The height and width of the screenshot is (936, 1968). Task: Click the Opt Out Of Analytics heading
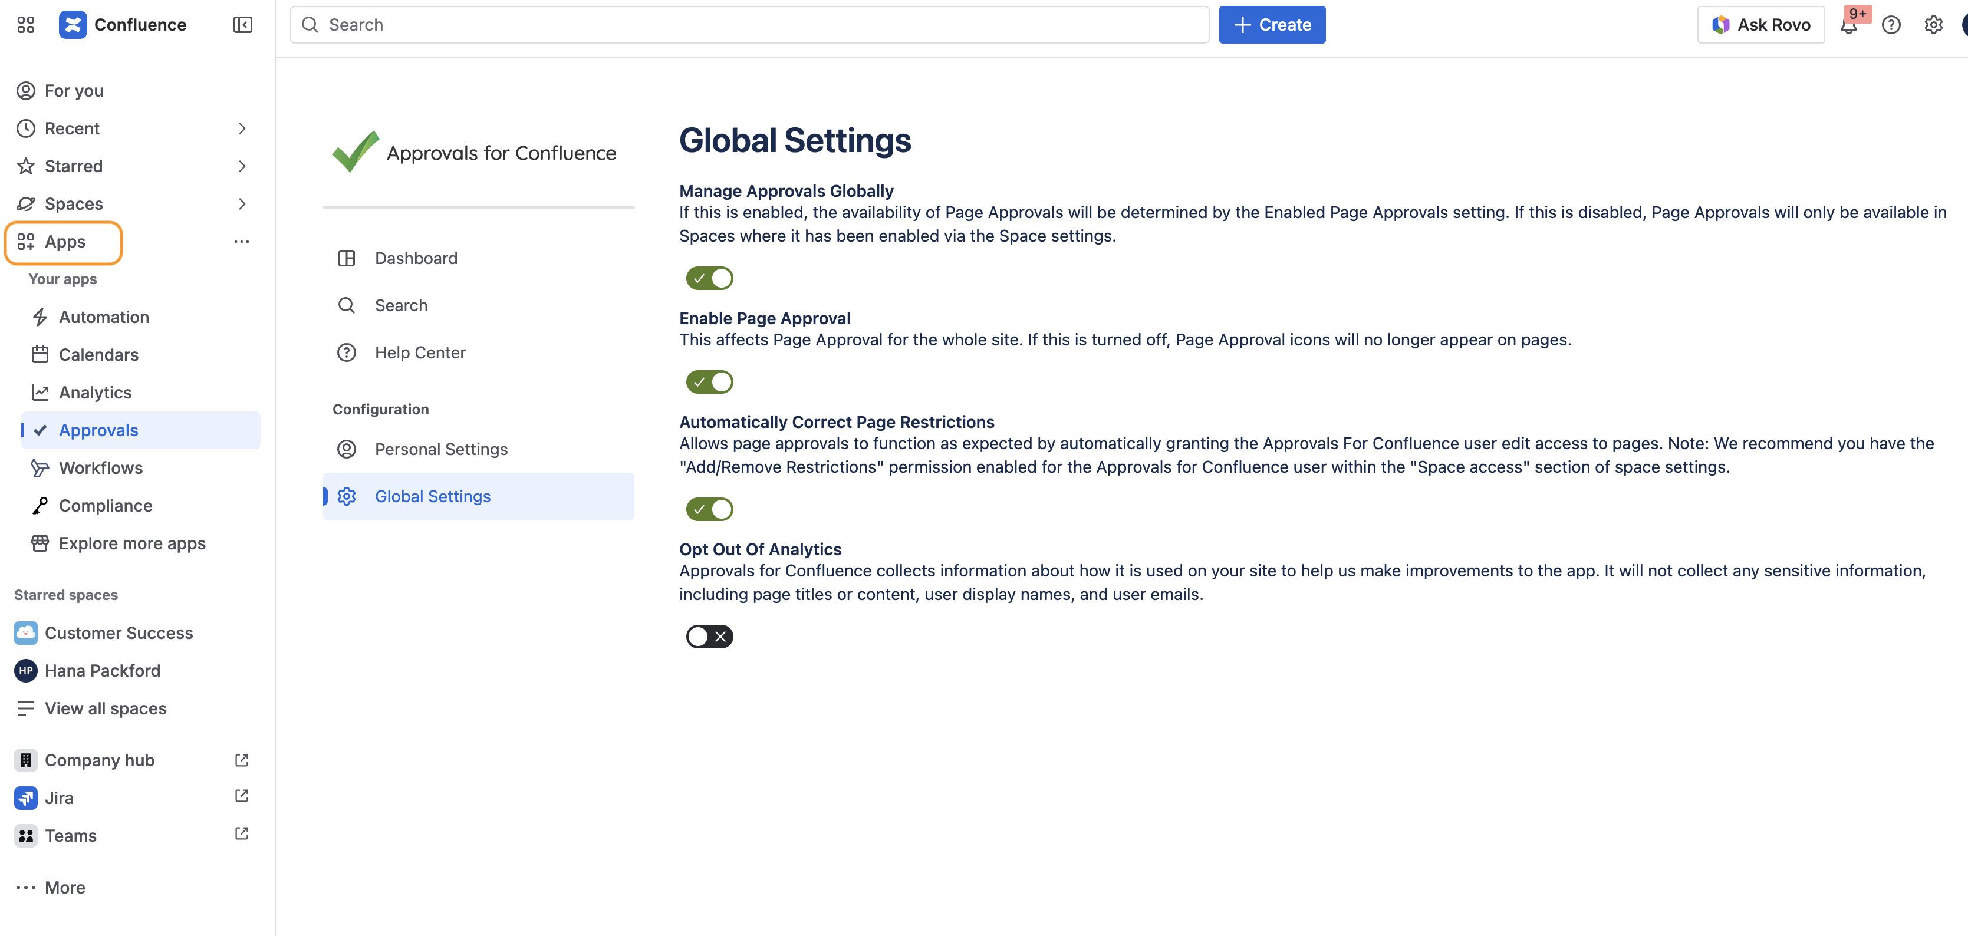[760, 549]
